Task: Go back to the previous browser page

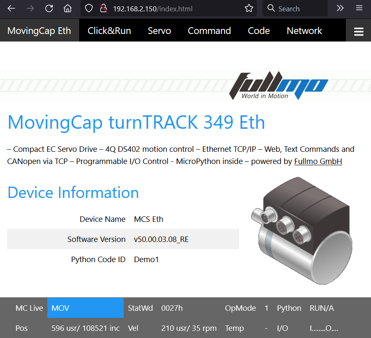Action: [11, 8]
